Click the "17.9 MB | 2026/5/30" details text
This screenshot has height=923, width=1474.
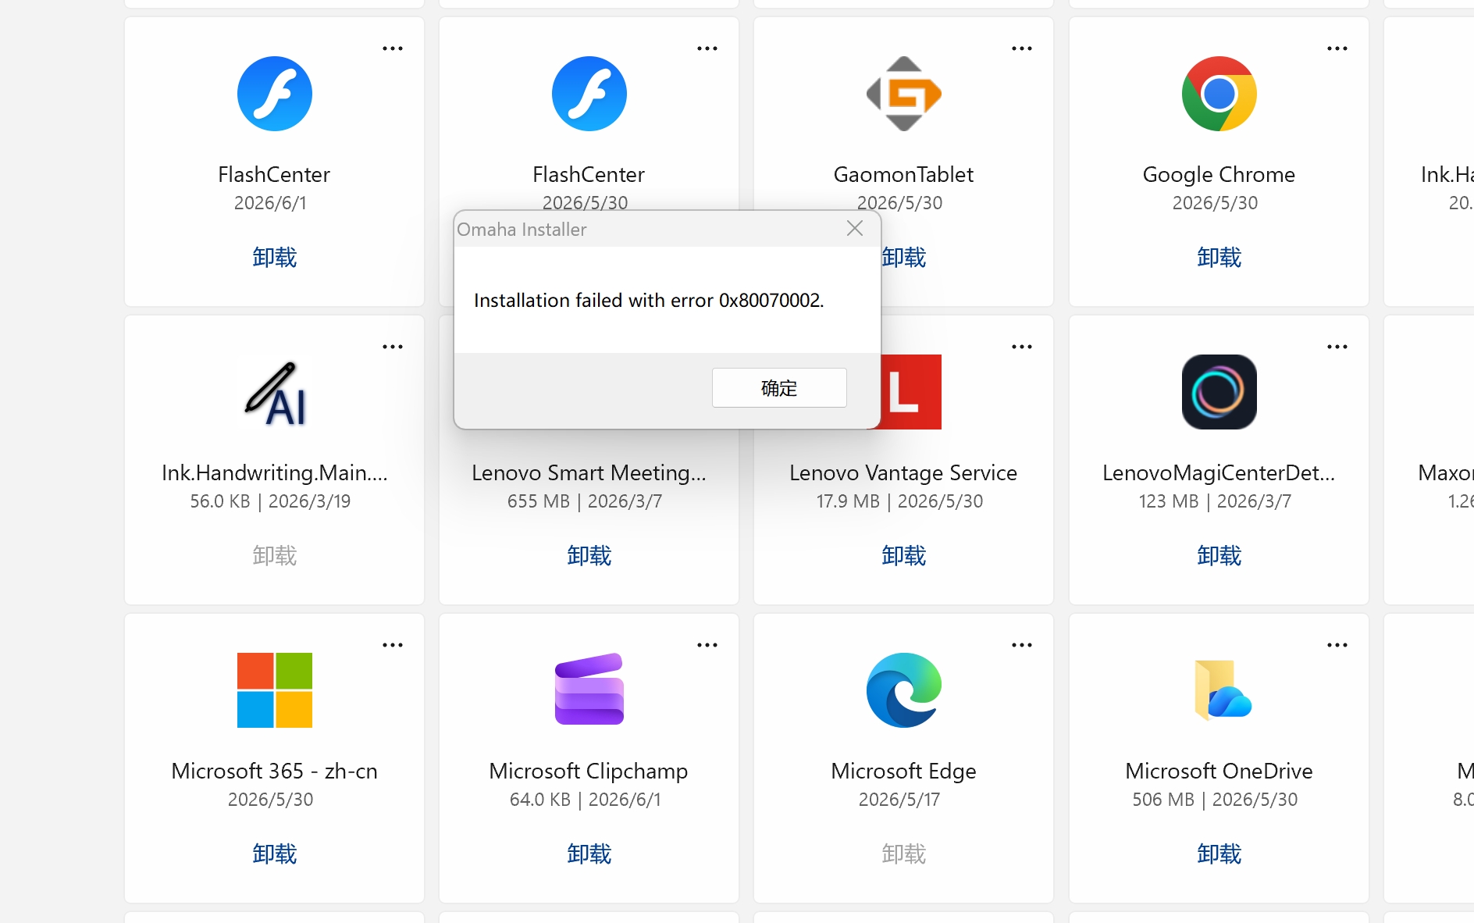[x=900, y=501]
